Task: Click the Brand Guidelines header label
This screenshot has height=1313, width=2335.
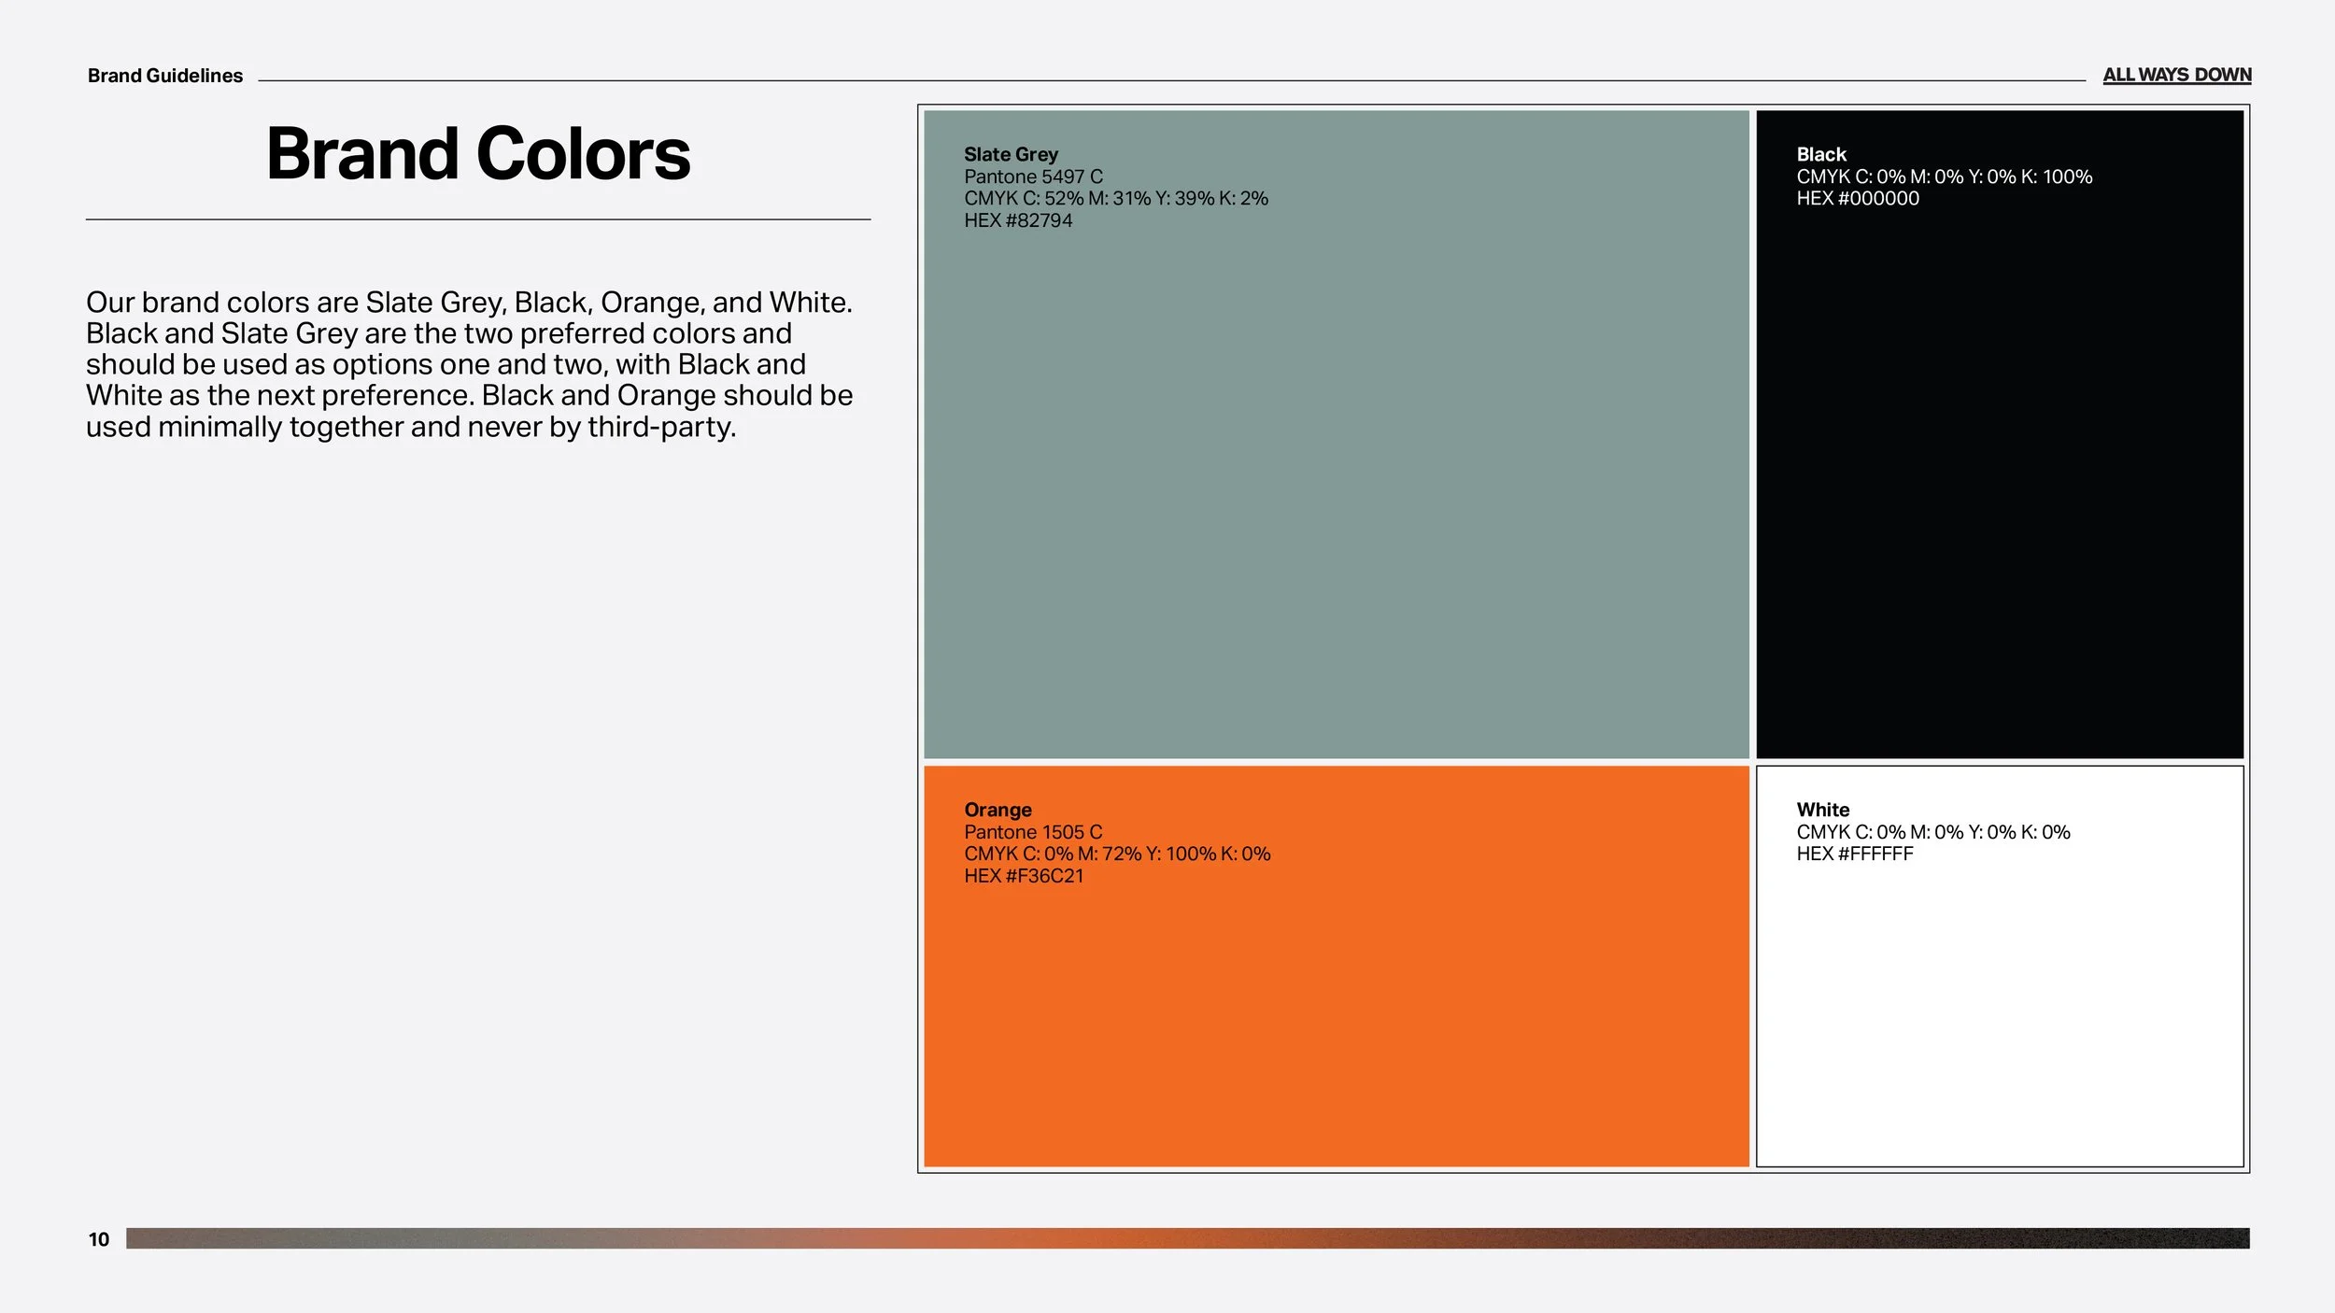Action: (165, 76)
